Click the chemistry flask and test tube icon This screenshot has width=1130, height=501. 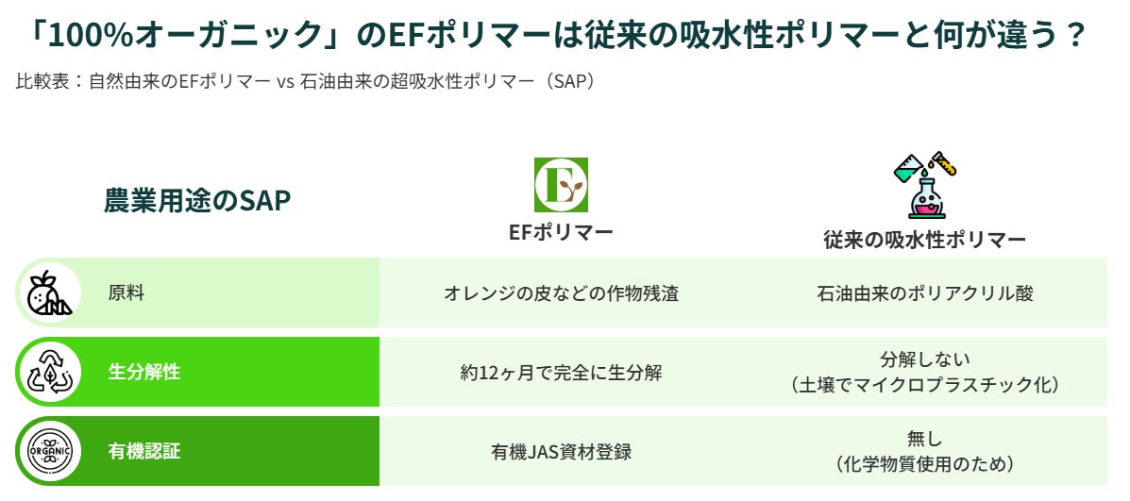[924, 185]
